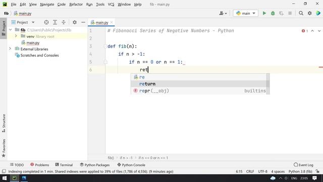Click the JetBrains Toolbox icon at top right
The image size is (323, 182).
click(318, 14)
